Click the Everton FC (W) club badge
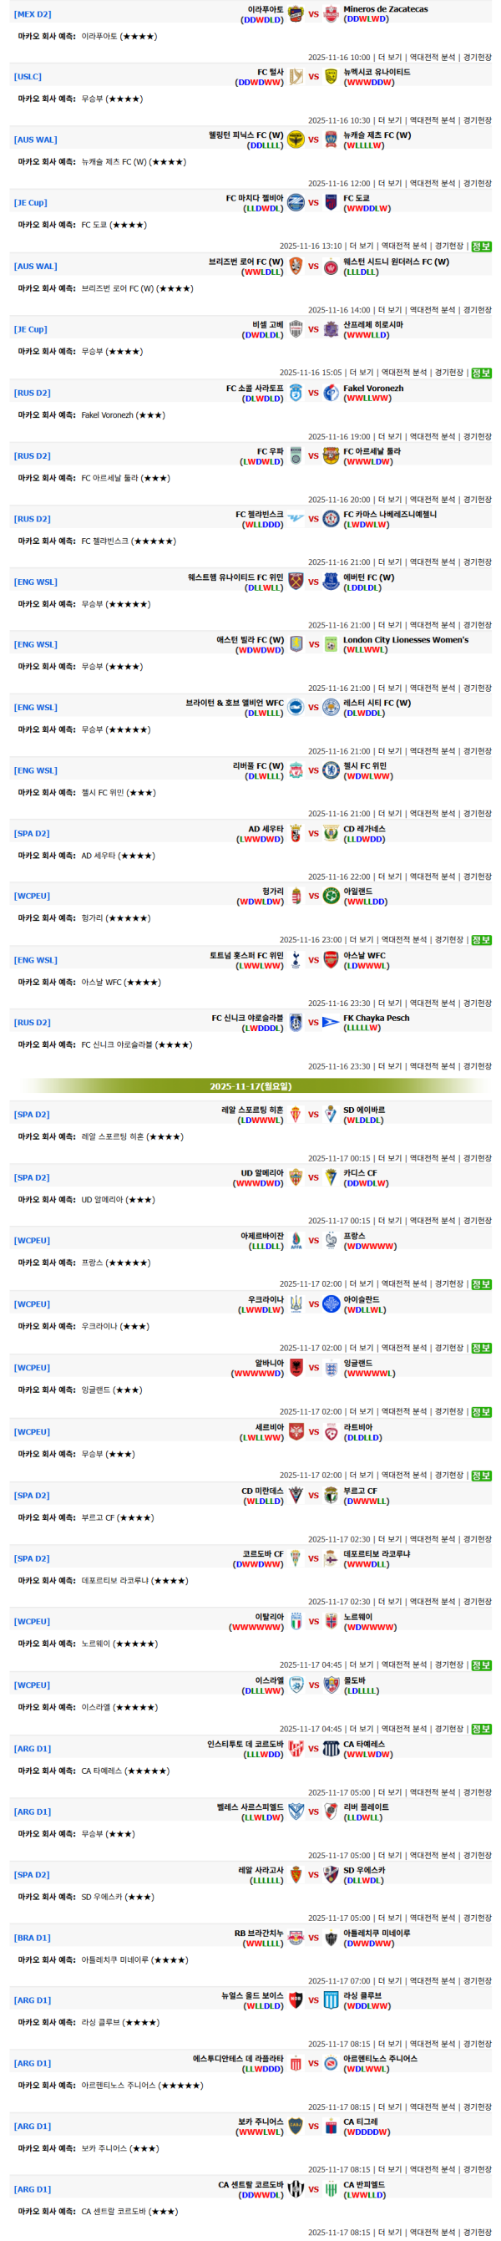 [331, 582]
